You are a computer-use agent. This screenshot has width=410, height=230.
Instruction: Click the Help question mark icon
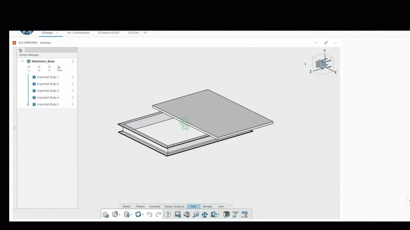point(167,214)
